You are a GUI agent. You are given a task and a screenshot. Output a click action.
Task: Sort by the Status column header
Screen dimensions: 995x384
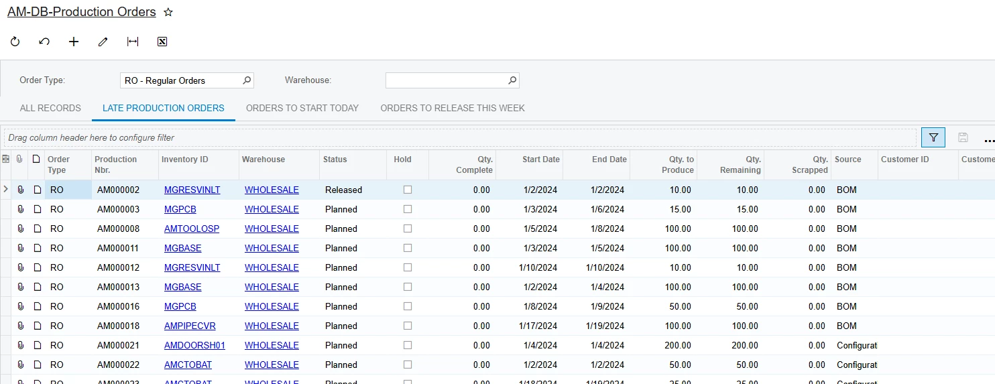click(353, 164)
